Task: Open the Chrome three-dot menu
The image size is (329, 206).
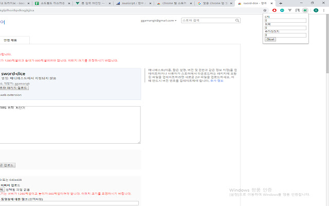Action: coord(324,10)
